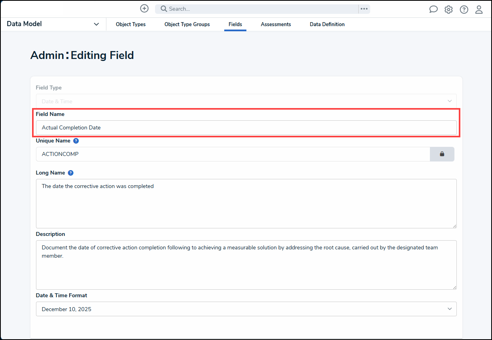Open the settings gear icon
492x340 pixels.
(x=448, y=9)
